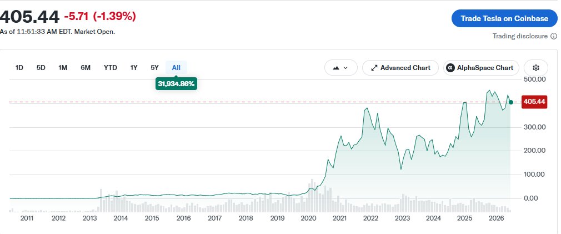The width and height of the screenshot is (561, 234).
Task: Click the 2026 label on the time axis
Action: click(496, 218)
